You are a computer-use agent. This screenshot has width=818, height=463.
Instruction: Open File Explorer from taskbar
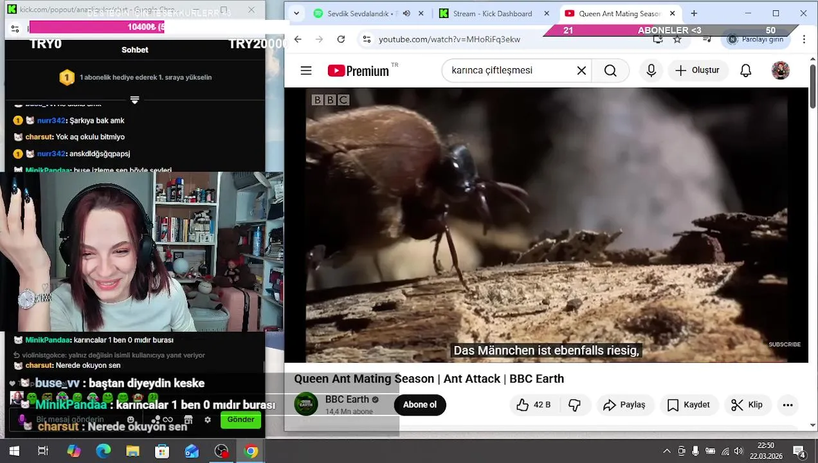[x=132, y=451]
